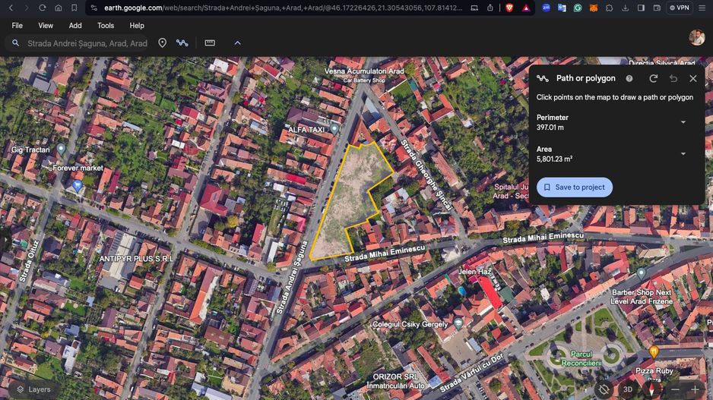Click Save to project button
713x400 pixels.
[x=574, y=187]
